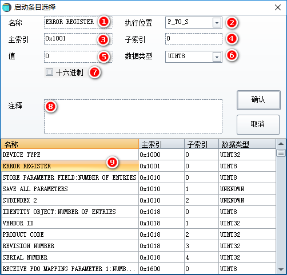Click the 数据类型 column header in table
Image resolution: width=287 pixels, height=275 pixels.
coord(247,144)
